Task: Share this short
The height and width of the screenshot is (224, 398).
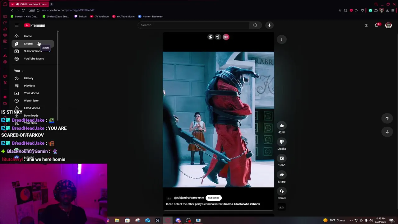Action: pyautogui.click(x=282, y=175)
